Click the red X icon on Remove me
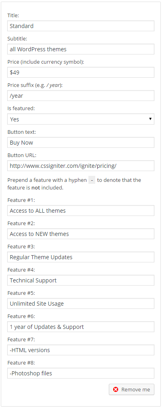 click(116, 389)
